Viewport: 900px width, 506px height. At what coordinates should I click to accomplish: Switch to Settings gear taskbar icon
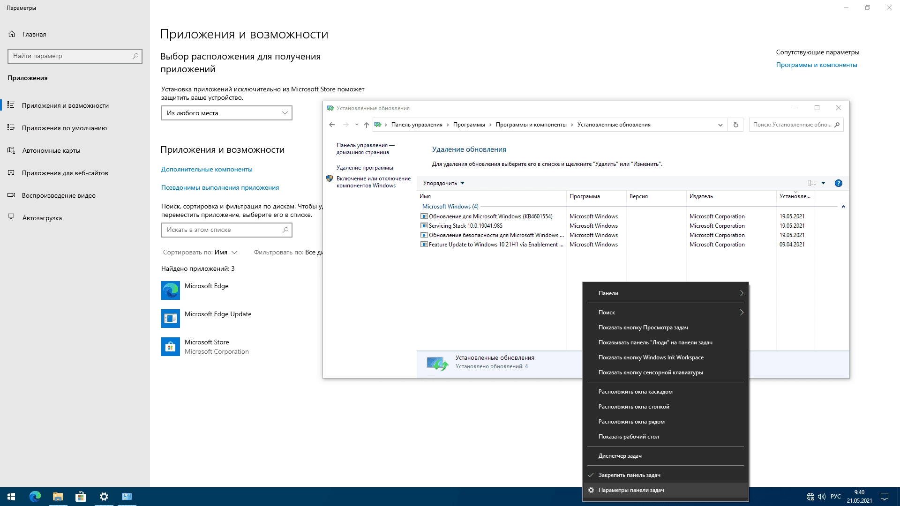(104, 497)
